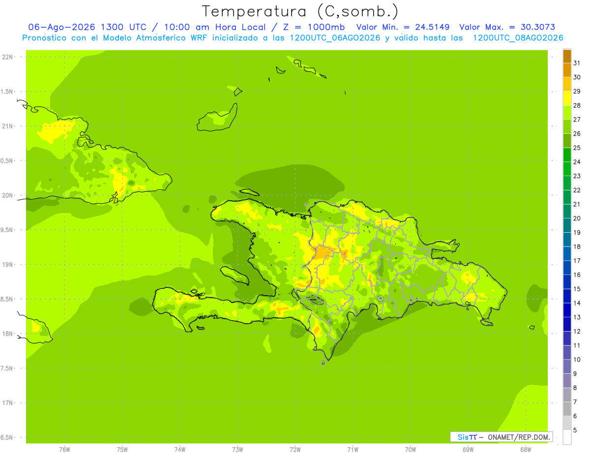This screenshot has width=590, height=456.
Task: Click the "74W" longitude axis label
Action: tap(180, 450)
